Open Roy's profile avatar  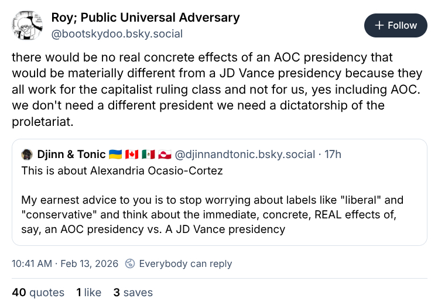click(x=27, y=26)
